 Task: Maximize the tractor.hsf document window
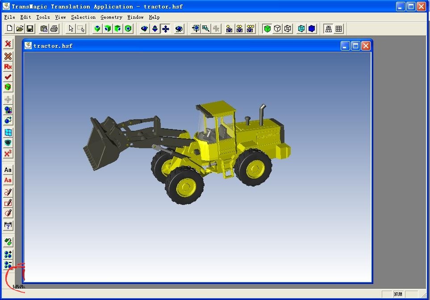355,46
